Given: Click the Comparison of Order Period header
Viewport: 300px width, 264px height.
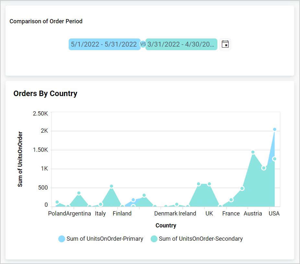Looking at the screenshot, I should 46,21.
